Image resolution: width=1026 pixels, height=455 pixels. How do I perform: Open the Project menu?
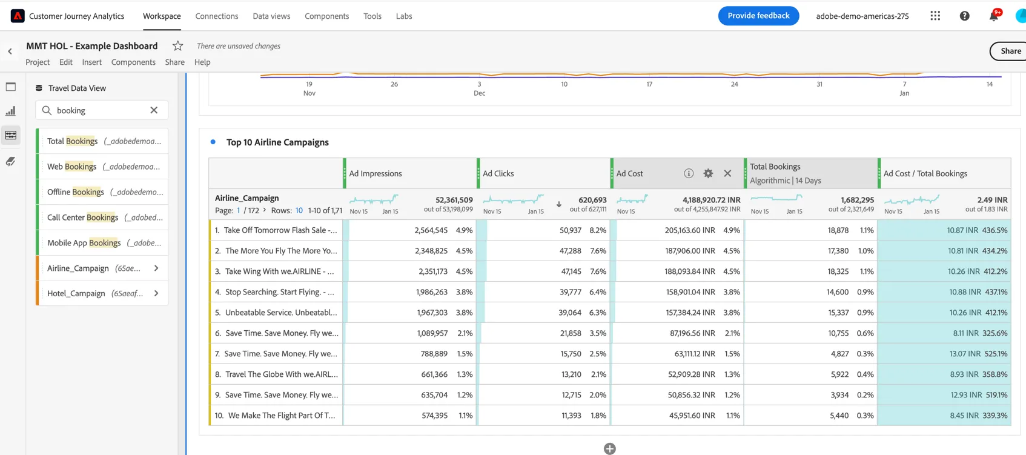pyautogui.click(x=38, y=62)
